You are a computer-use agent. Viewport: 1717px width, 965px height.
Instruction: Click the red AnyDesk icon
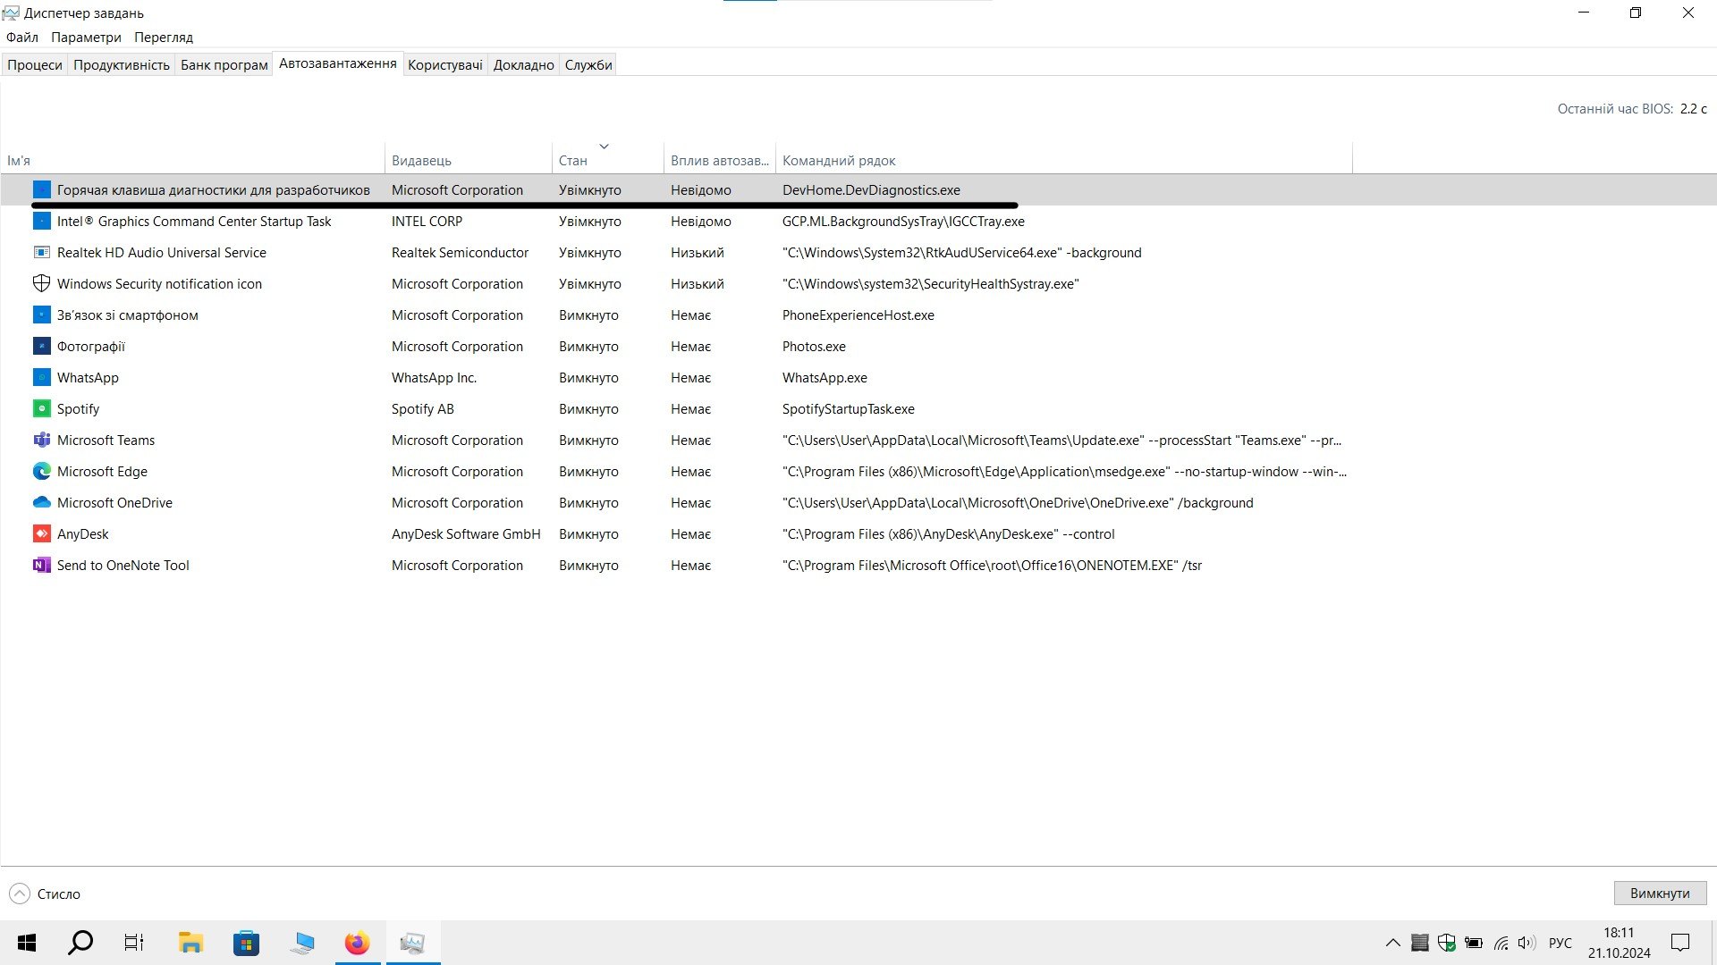pyautogui.click(x=41, y=533)
